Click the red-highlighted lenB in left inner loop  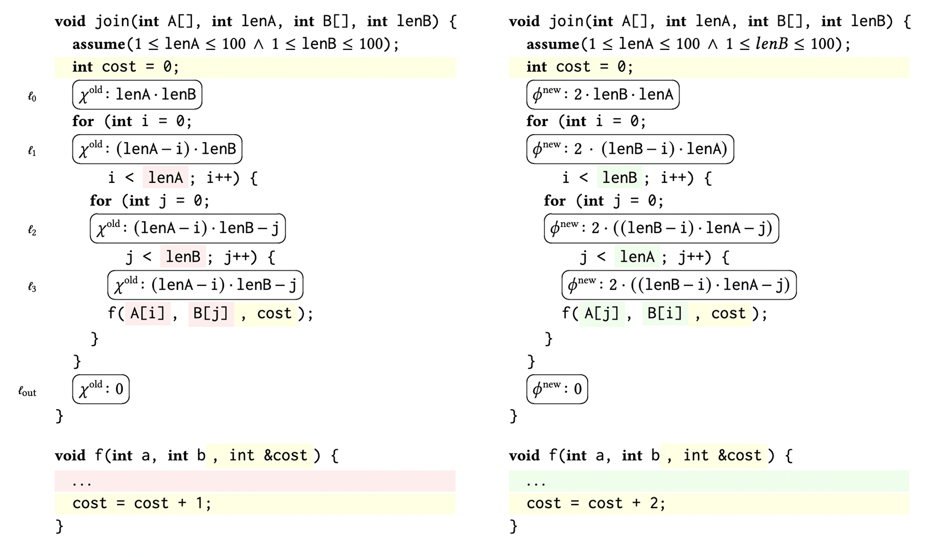pos(183,257)
